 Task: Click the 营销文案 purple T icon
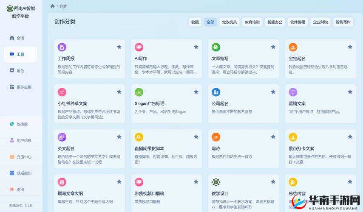click(x=293, y=92)
